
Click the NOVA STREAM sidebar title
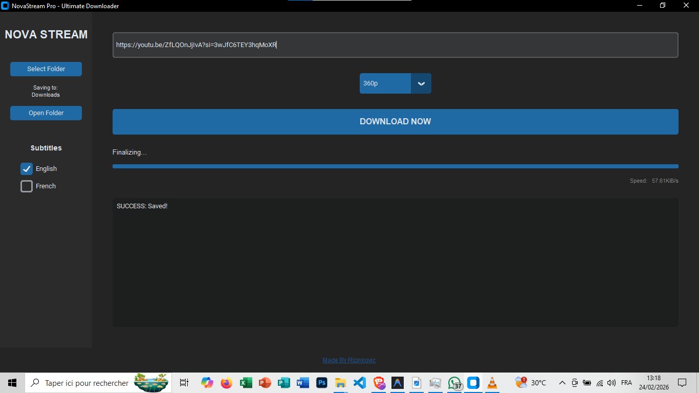coord(46,34)
